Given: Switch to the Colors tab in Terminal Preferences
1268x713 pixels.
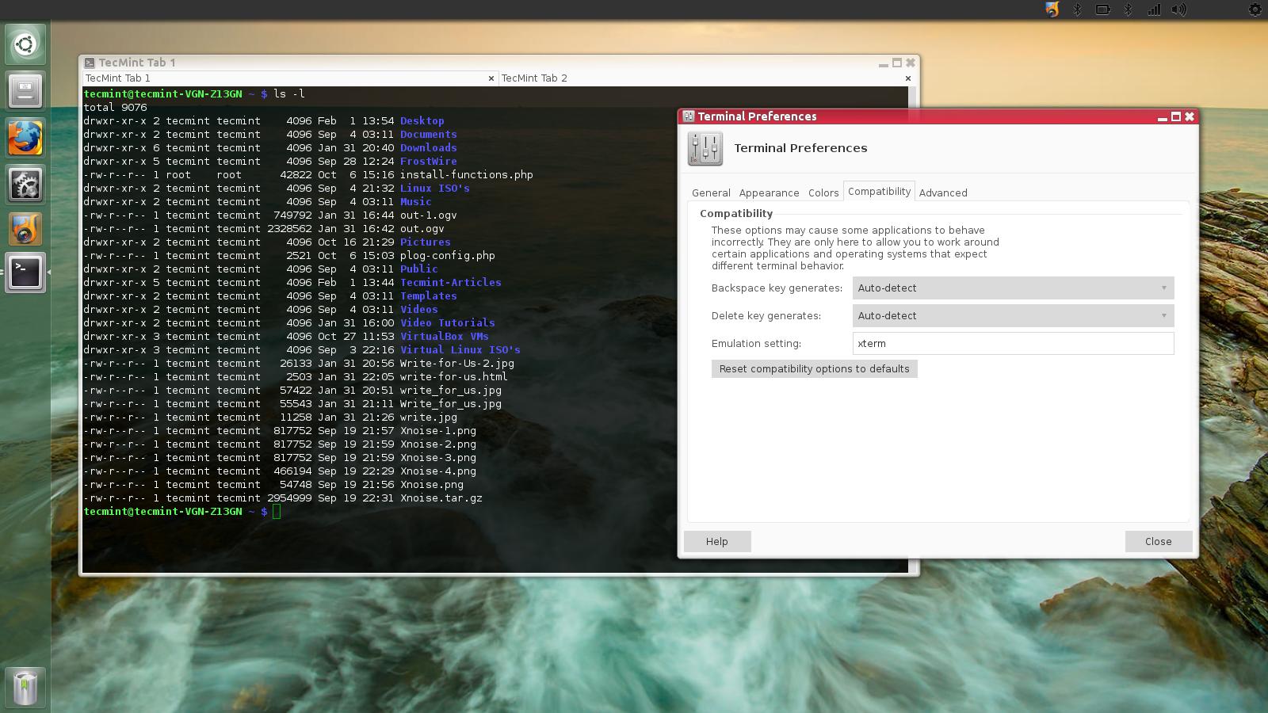Looking at the screenshot, I should point(823,193).
